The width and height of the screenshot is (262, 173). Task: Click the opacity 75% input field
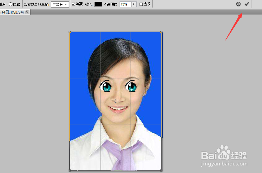click(x=126, y=4)
